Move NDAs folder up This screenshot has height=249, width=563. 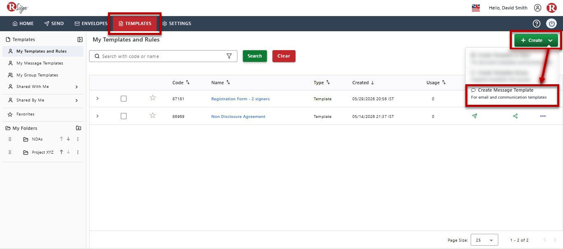click(61, 139)
